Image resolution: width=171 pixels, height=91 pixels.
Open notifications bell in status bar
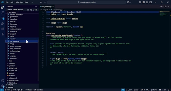(168, 90)
